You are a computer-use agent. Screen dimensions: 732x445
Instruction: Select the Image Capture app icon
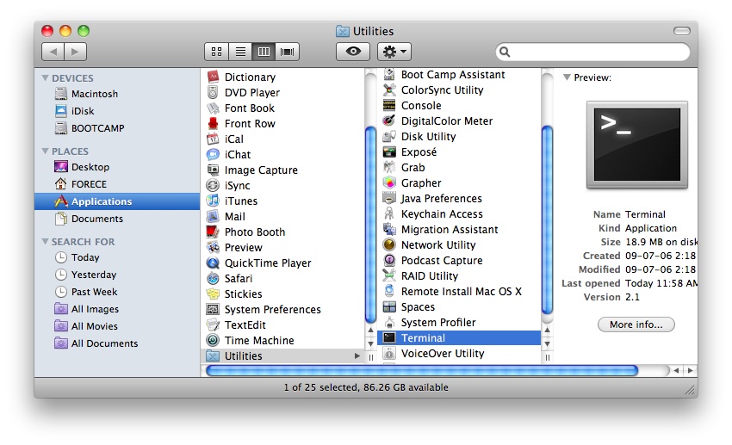(213, 170)
